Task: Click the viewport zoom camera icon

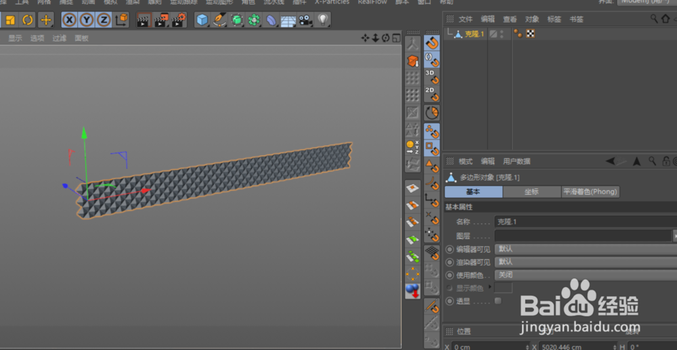Action: pos(376,38)
